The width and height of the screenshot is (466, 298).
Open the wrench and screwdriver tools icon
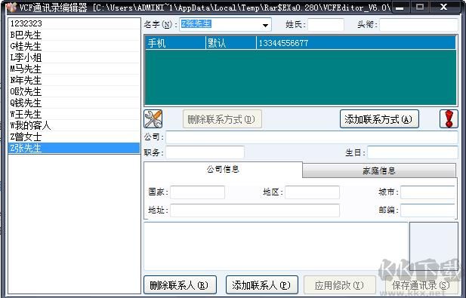pyautogui.click(x=153, y=119)
